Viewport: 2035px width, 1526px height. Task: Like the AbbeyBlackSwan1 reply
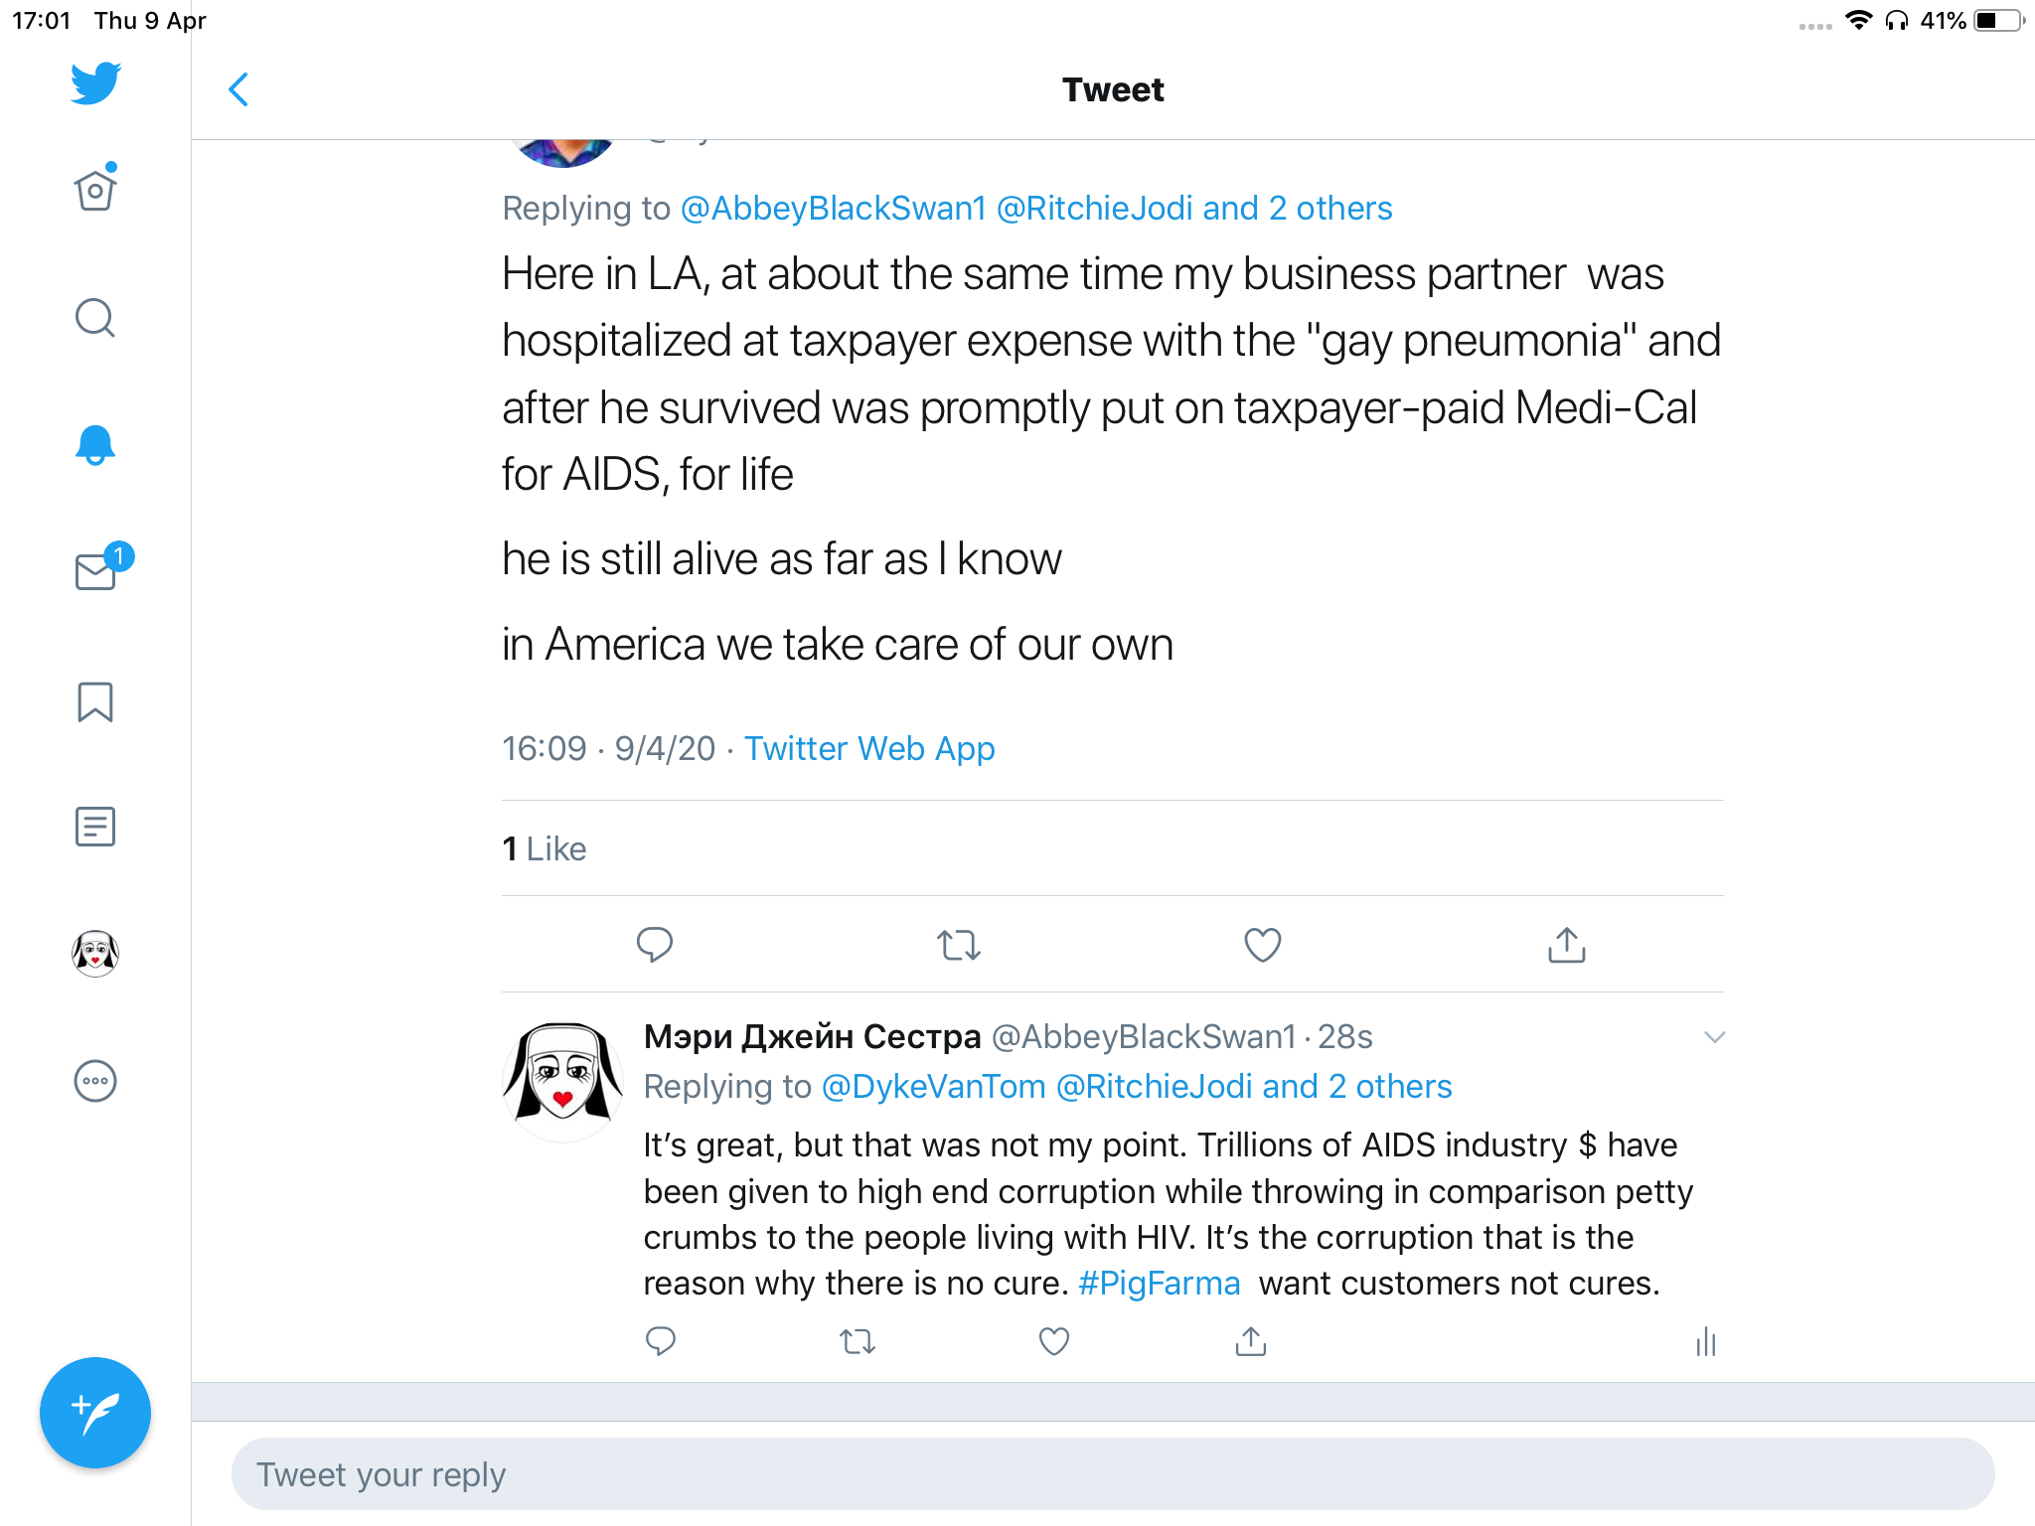pyautogui.click(x=1053, y=1342)
